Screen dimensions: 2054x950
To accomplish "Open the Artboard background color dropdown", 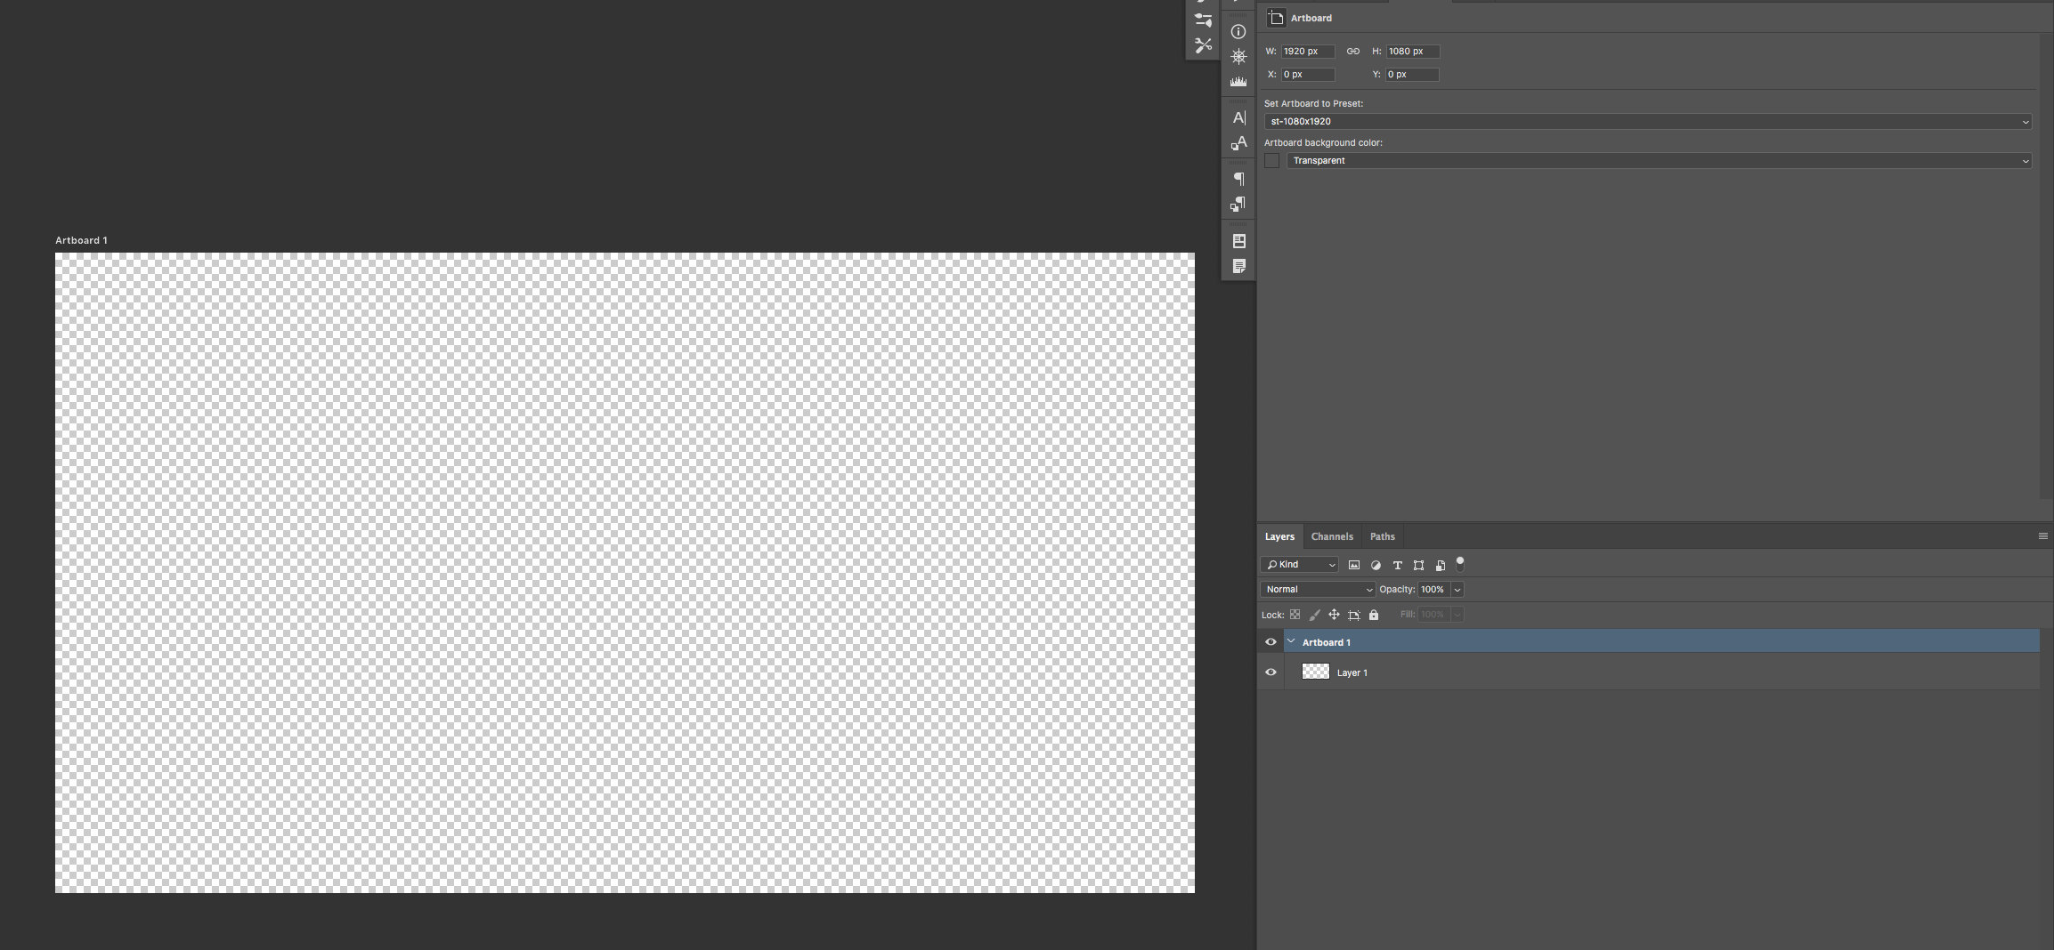I will [x=1660, y=160].
